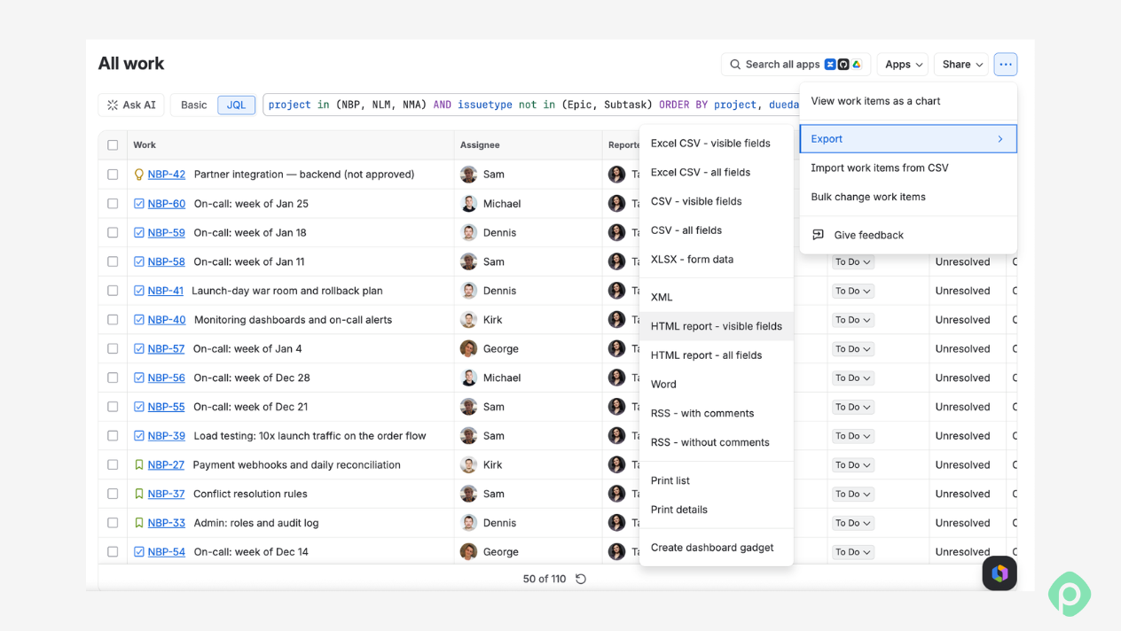
Task: Open the colorful assistant widget at the bottom right
Action: 999,573
